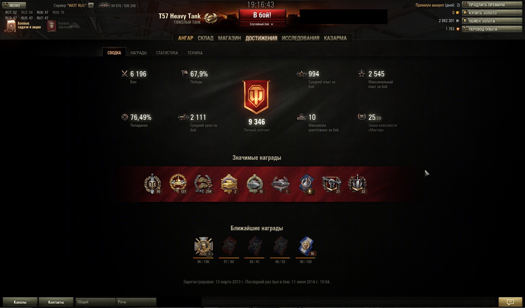Open the chat notification icon at bottom right
The image size is (525, 308).
point(510,302)
